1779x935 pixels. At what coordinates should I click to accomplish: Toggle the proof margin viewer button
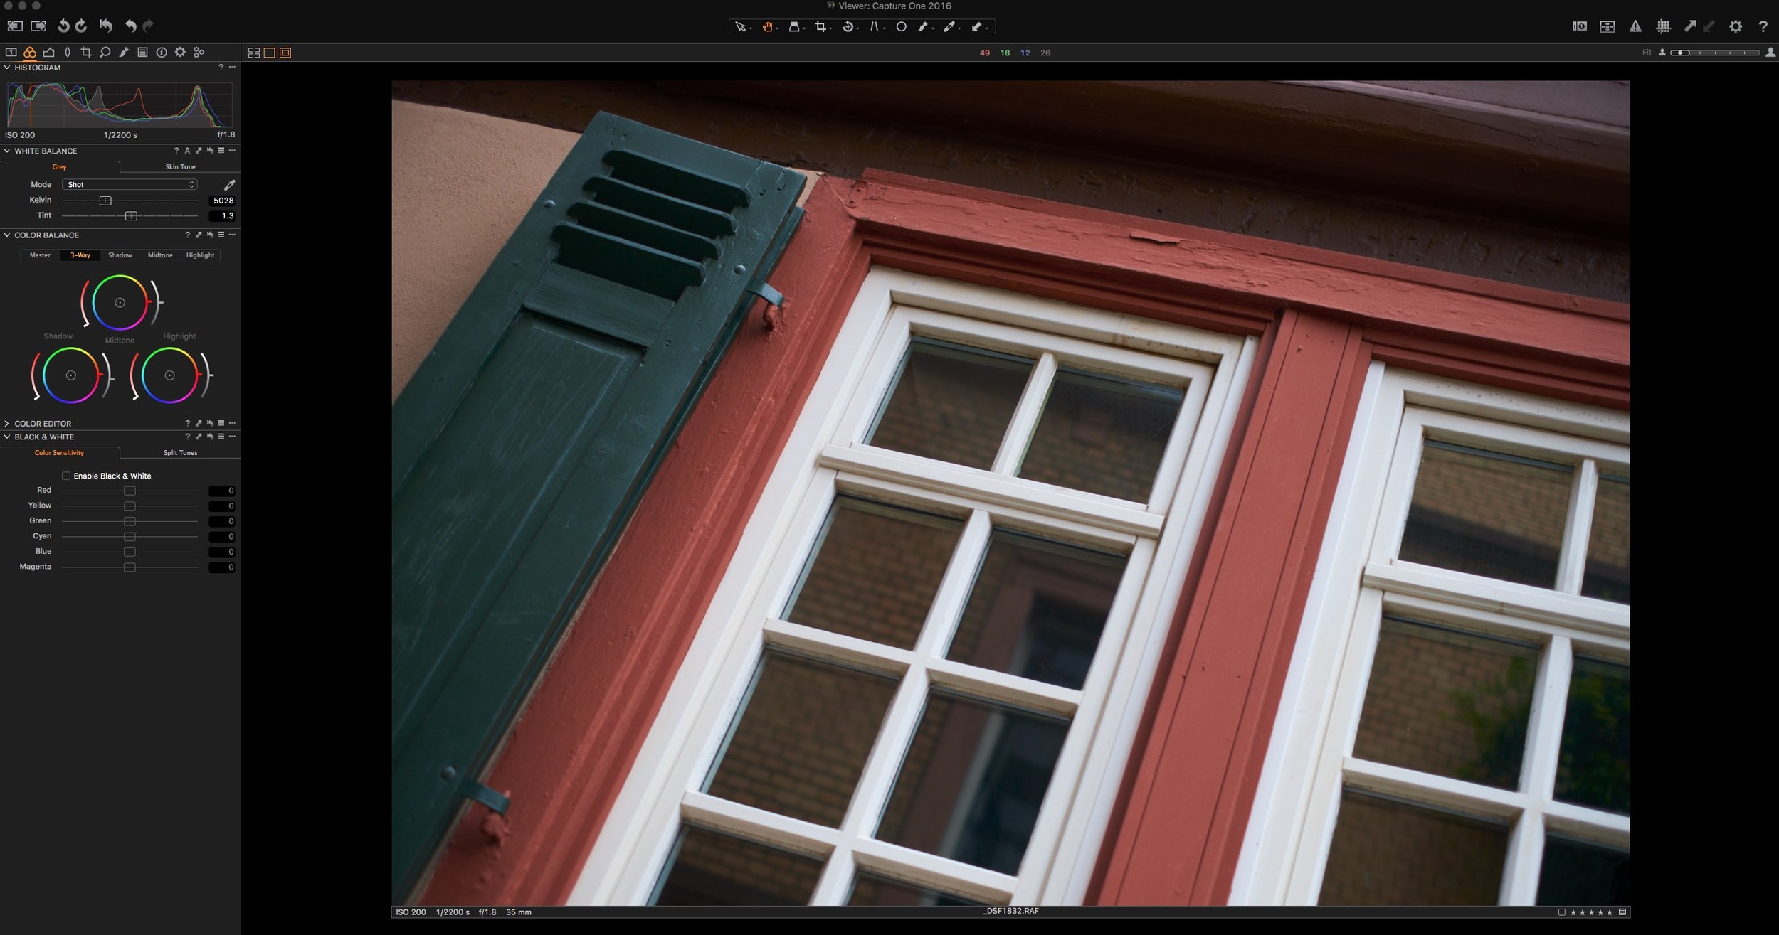(x=285, y=53)
